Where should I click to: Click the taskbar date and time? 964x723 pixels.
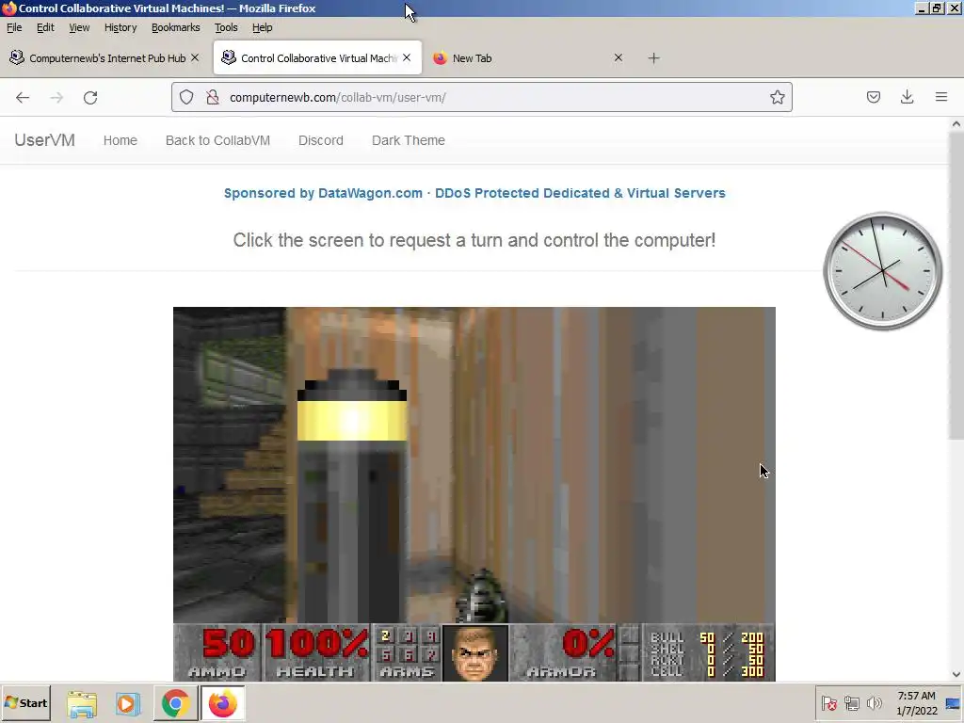[x=916, y=703]
